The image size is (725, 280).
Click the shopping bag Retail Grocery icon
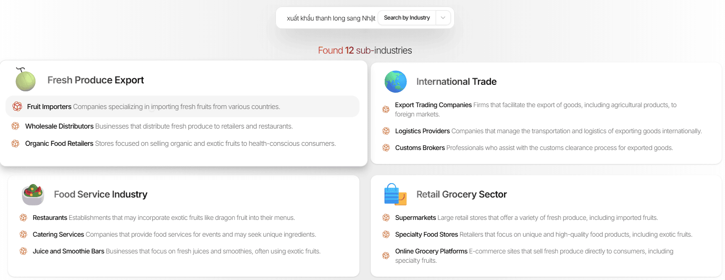(395, 194)
